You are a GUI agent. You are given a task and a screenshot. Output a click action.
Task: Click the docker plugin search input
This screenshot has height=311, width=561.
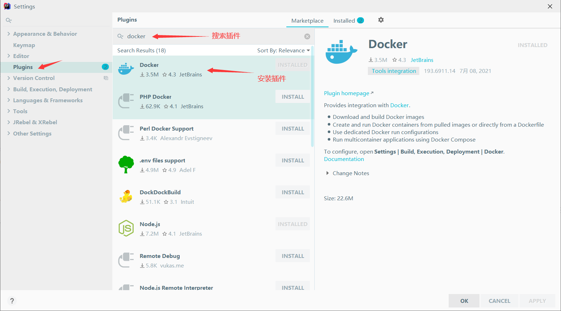coord(213,36)
